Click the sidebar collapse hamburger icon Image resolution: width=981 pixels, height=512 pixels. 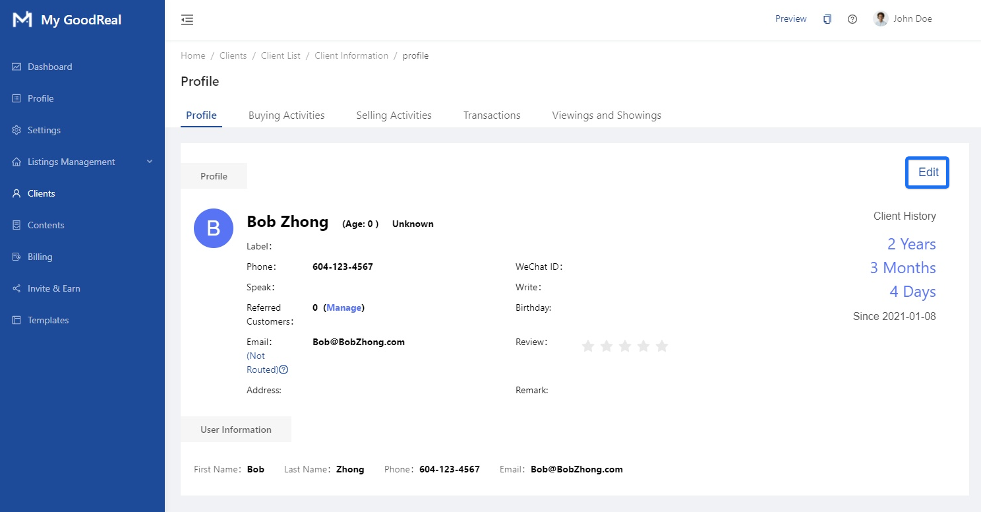point(187,20)
